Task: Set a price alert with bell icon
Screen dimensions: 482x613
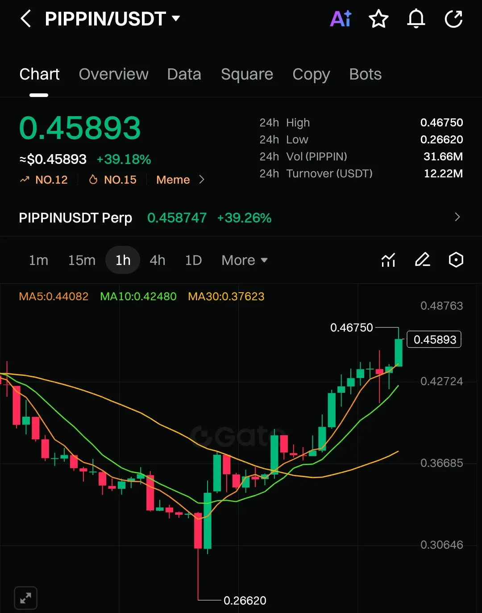Action: click(416, 19)
